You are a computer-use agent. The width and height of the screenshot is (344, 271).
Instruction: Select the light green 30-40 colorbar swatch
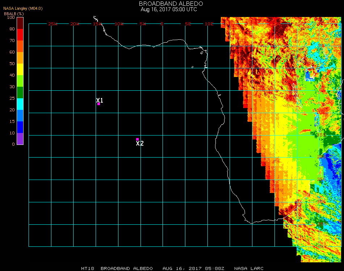pos(20,81)
